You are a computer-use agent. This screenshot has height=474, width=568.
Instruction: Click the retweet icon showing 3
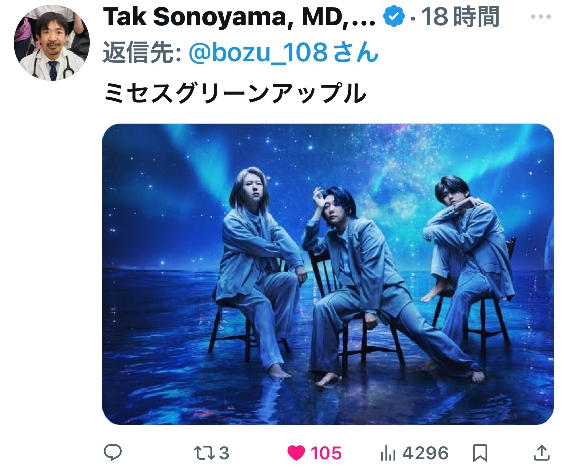(x=204, y=453)
